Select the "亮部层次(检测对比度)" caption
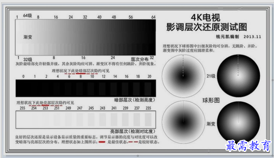Screen dimensions: 274x158 pos(133,131)
